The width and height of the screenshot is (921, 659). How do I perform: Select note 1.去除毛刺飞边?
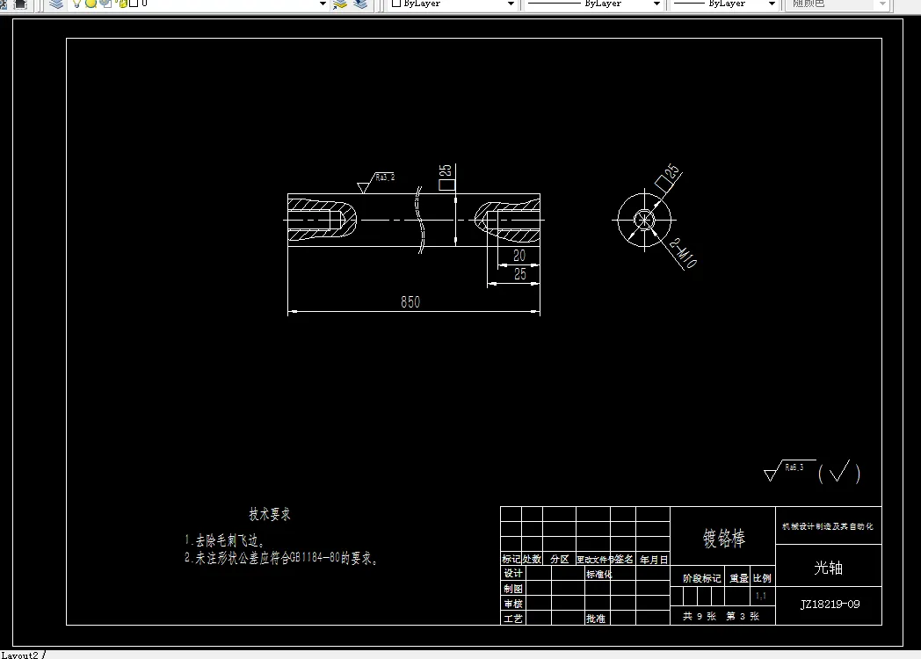(224, 540)
